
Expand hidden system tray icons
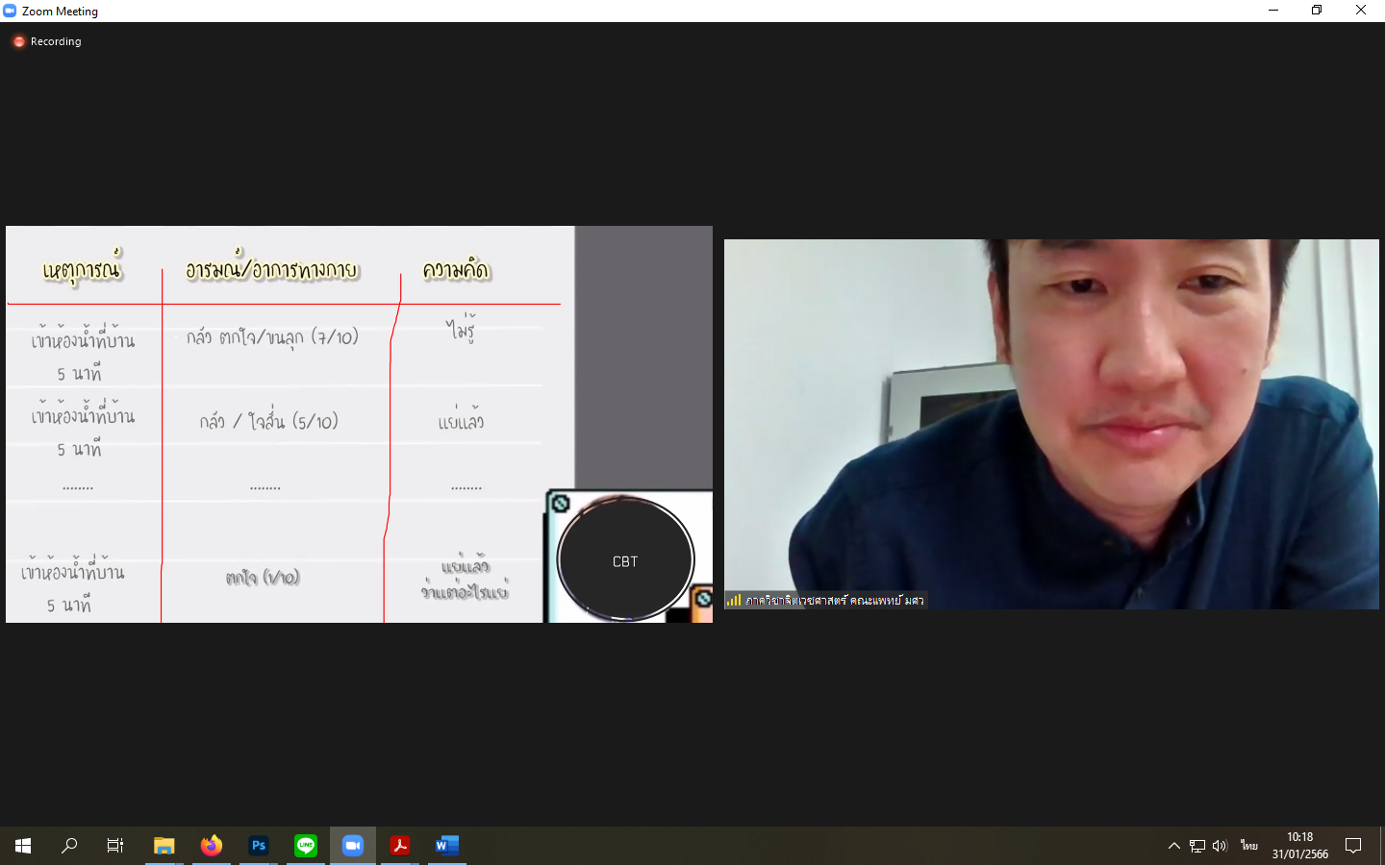point(1173,846)
